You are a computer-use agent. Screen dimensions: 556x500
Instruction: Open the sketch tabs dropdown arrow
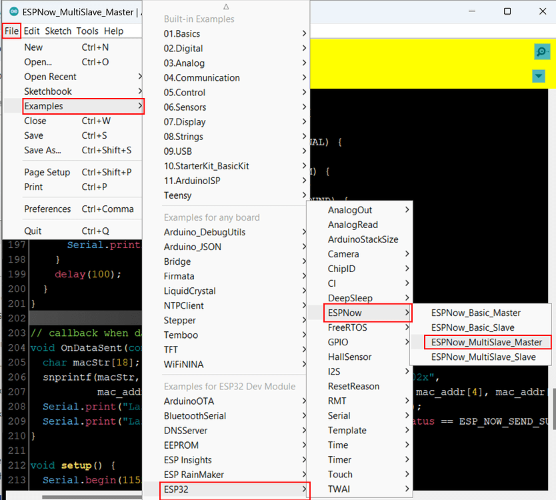(538, 76)
